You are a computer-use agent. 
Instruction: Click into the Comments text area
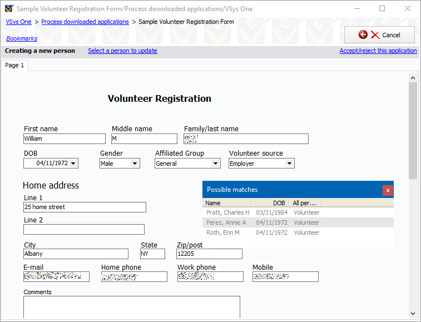pyautogui.click(x=131, y=307)
